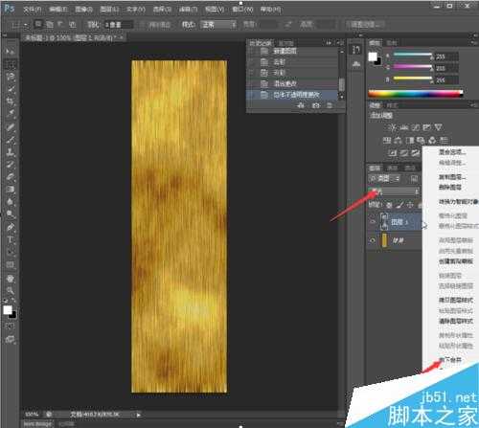Image resolution: width=479 pixels, height=428 pixels.
Task: Click the 羽化 feather input field
Action: (119, 25)
